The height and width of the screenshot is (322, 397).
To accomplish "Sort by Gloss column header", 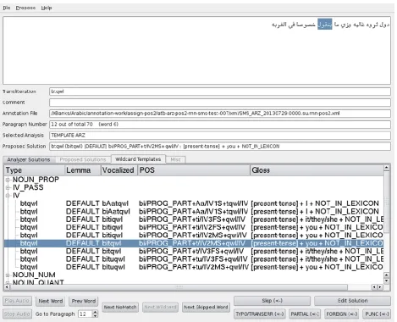I will [317, 170].
